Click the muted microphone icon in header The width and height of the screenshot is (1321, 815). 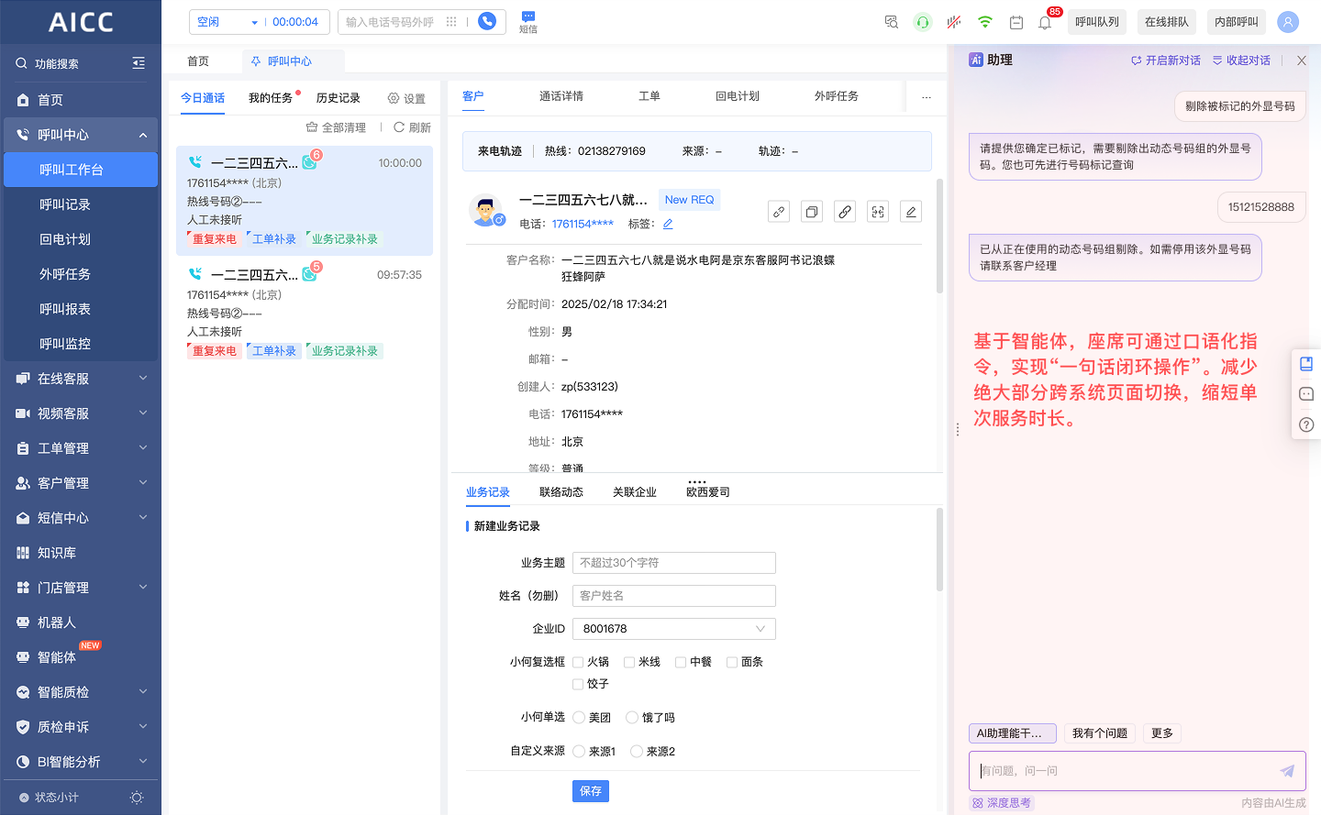(x=954, y=22)
